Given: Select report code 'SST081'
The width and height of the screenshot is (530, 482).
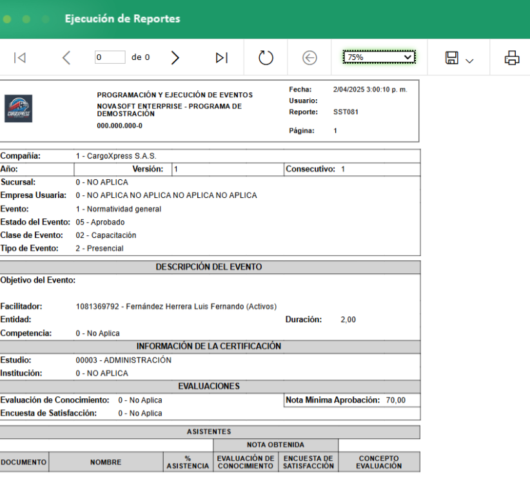Looking at the screenshot, I should point(346,112).
